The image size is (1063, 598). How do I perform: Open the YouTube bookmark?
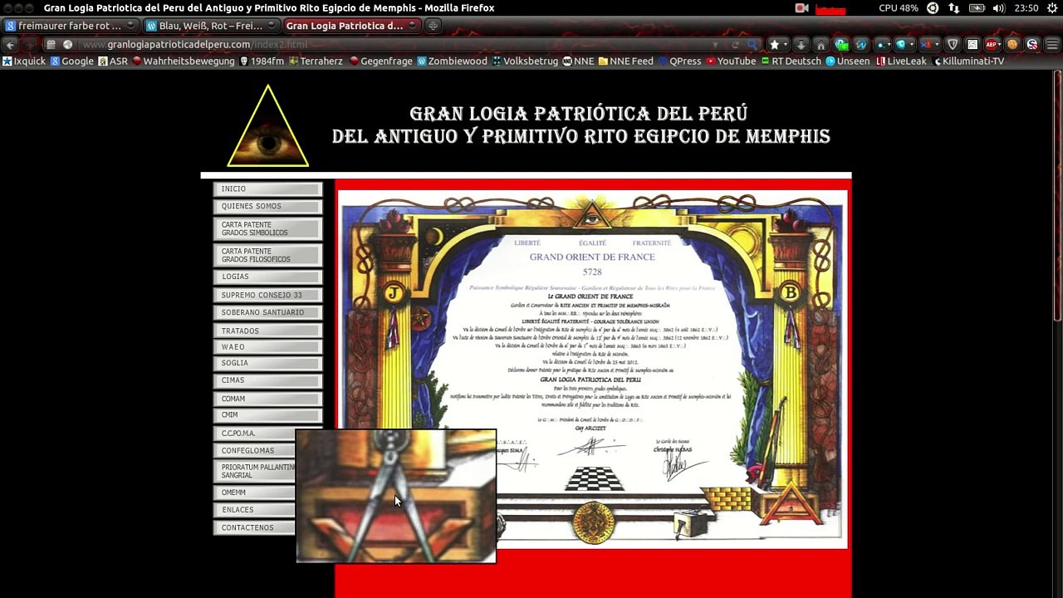click(731, 61)
